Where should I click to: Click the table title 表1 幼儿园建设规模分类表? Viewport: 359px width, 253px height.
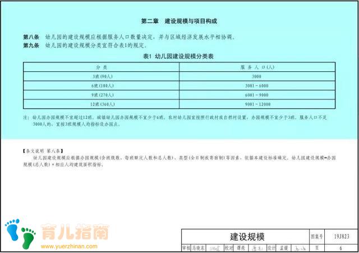click(178, 57)
